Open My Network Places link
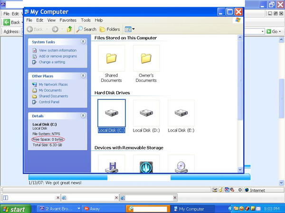The image size is (285, 213). point(53,84)
